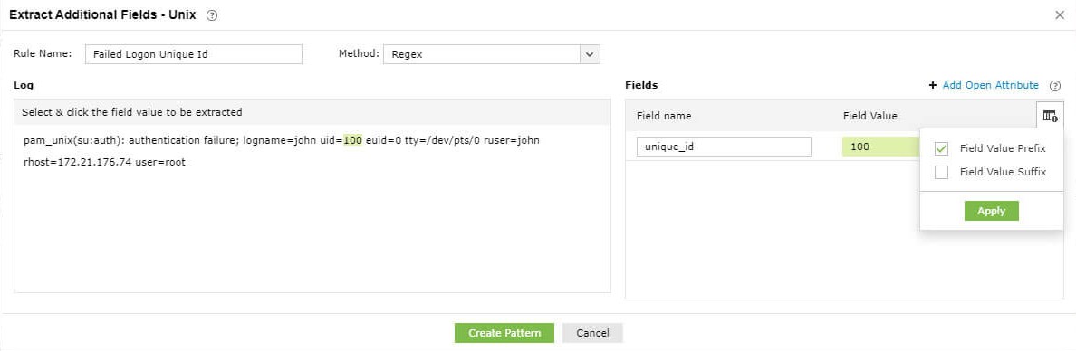Close the Extract Additional Fields dialog
1076x351 pixels.
[x=1060, y=15]
